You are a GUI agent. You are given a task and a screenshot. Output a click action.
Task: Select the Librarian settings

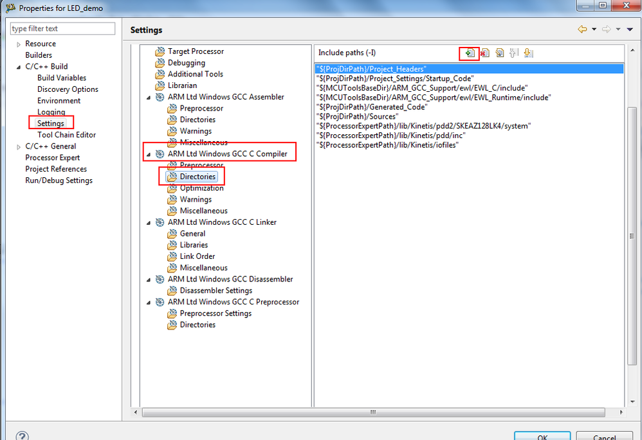coord(182,85)
